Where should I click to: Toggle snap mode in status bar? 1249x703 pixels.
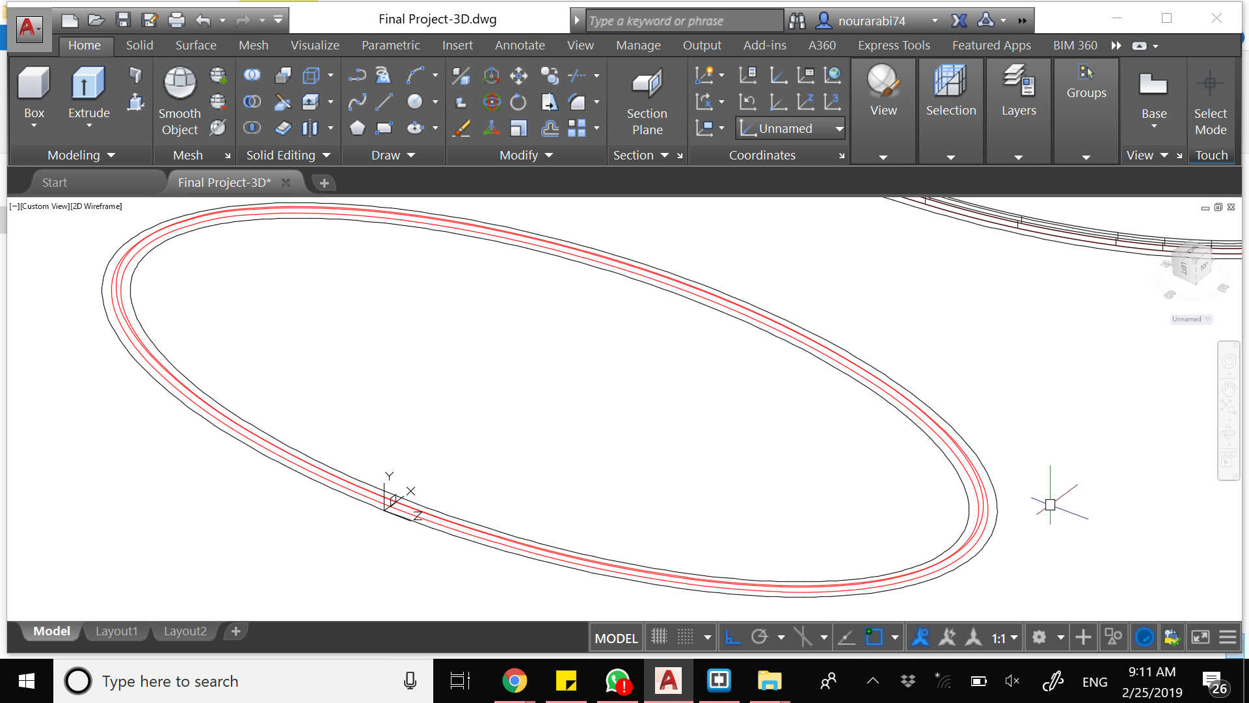point(686,637)
